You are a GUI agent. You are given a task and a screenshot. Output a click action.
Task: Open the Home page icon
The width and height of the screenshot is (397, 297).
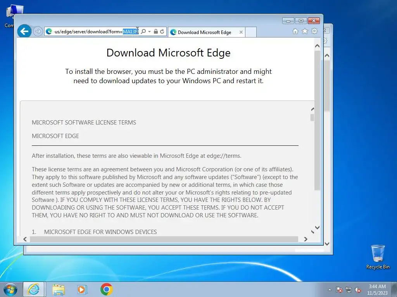click(295, 31)
